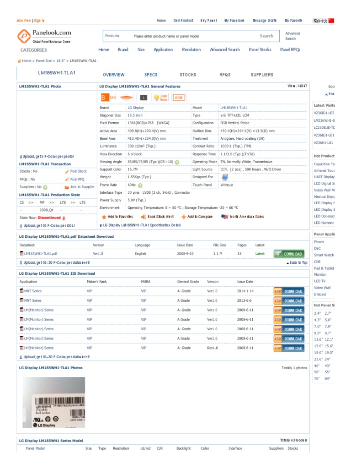Open the Size navigation menu
The image size is (351, 469).
click(141, 49)
